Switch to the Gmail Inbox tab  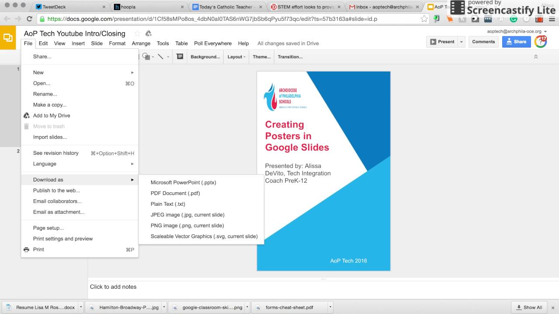pyautogui.click(x=384, y=7)
